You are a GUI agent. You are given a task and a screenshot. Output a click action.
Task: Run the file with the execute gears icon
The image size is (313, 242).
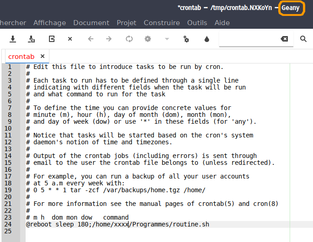tap(186, 39)
